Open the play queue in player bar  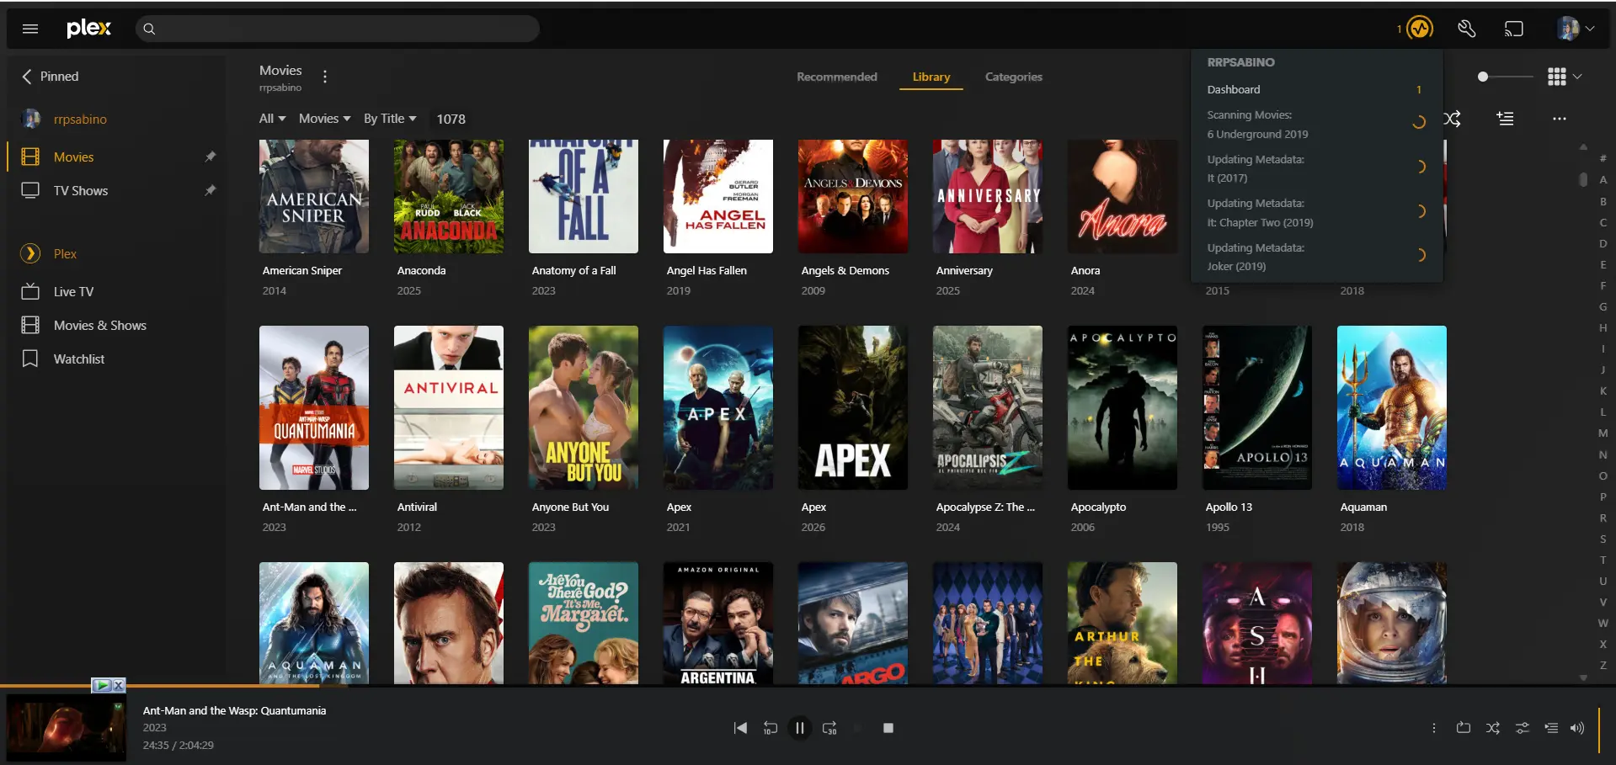coord(1551,728)
